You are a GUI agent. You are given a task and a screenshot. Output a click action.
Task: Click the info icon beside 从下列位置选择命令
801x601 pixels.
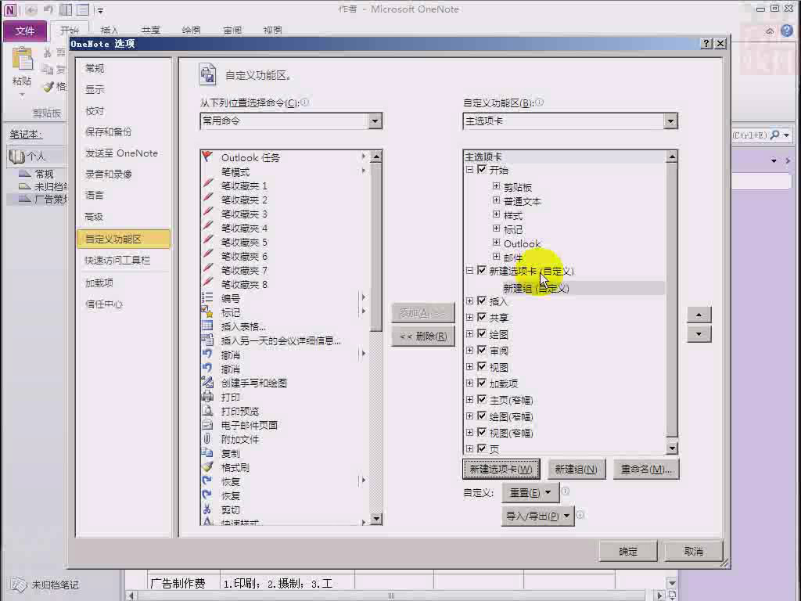tap(304, 103)
